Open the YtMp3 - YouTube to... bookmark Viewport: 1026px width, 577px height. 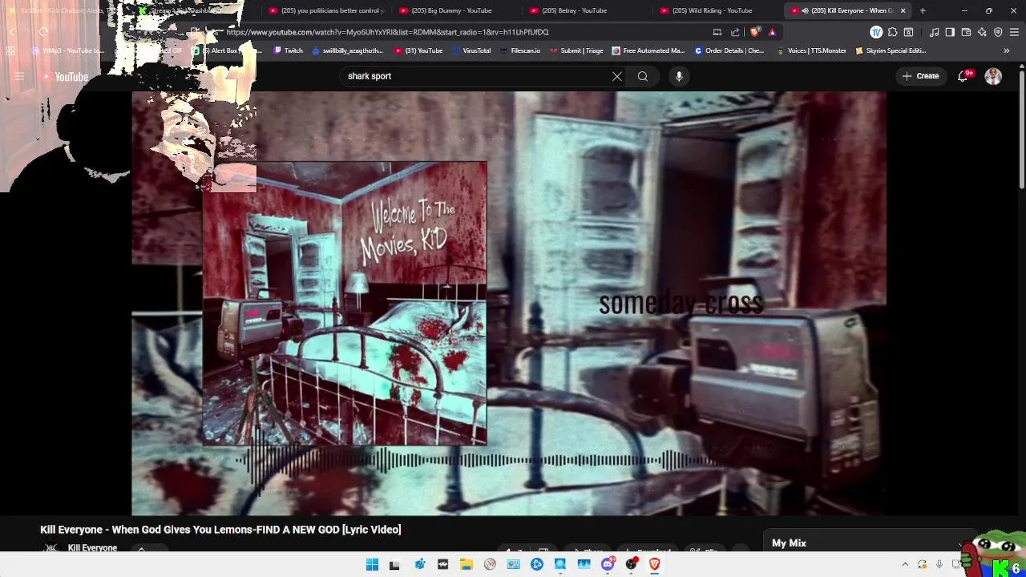(x=67, y=50)
